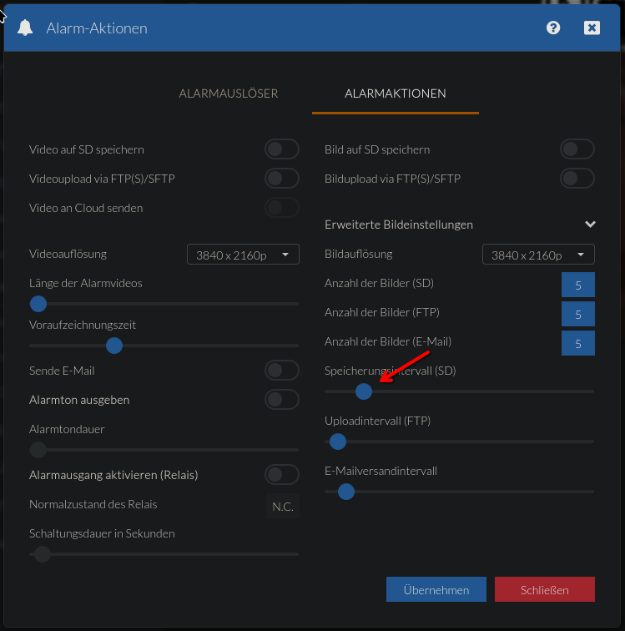
Task: Toggle Alarmausgang aktivieren (Relais)
Action: (281, 475)
